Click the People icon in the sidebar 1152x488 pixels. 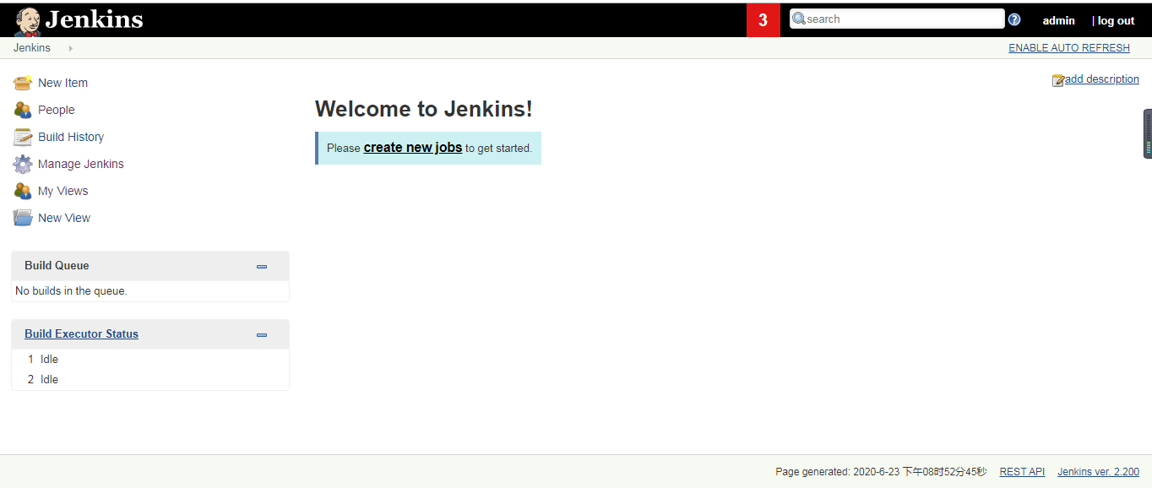click(x=22, y=109)
